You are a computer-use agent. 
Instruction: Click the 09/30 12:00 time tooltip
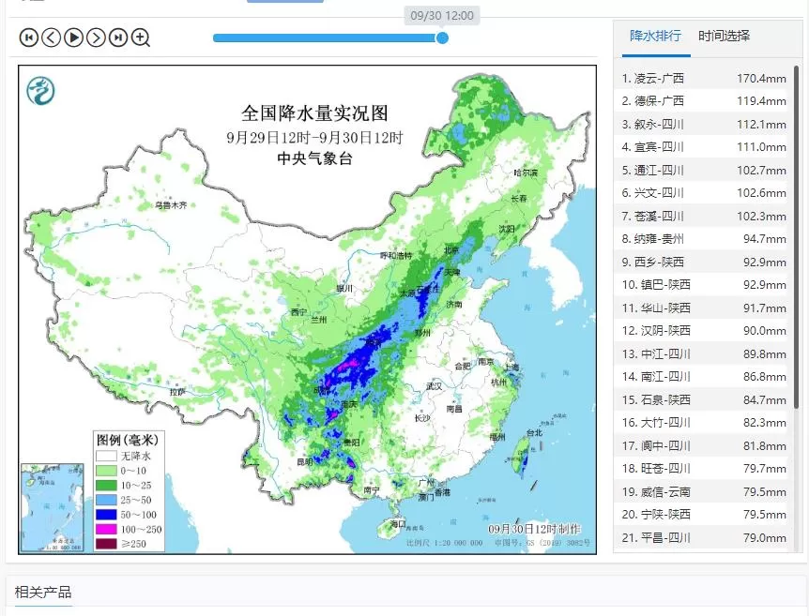(x=442, y=16)
